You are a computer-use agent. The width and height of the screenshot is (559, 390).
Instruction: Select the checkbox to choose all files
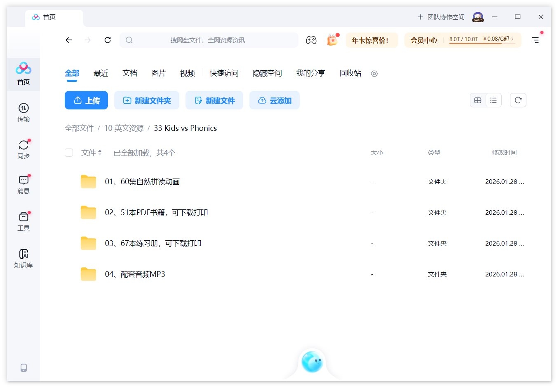[x=68, y=152]
